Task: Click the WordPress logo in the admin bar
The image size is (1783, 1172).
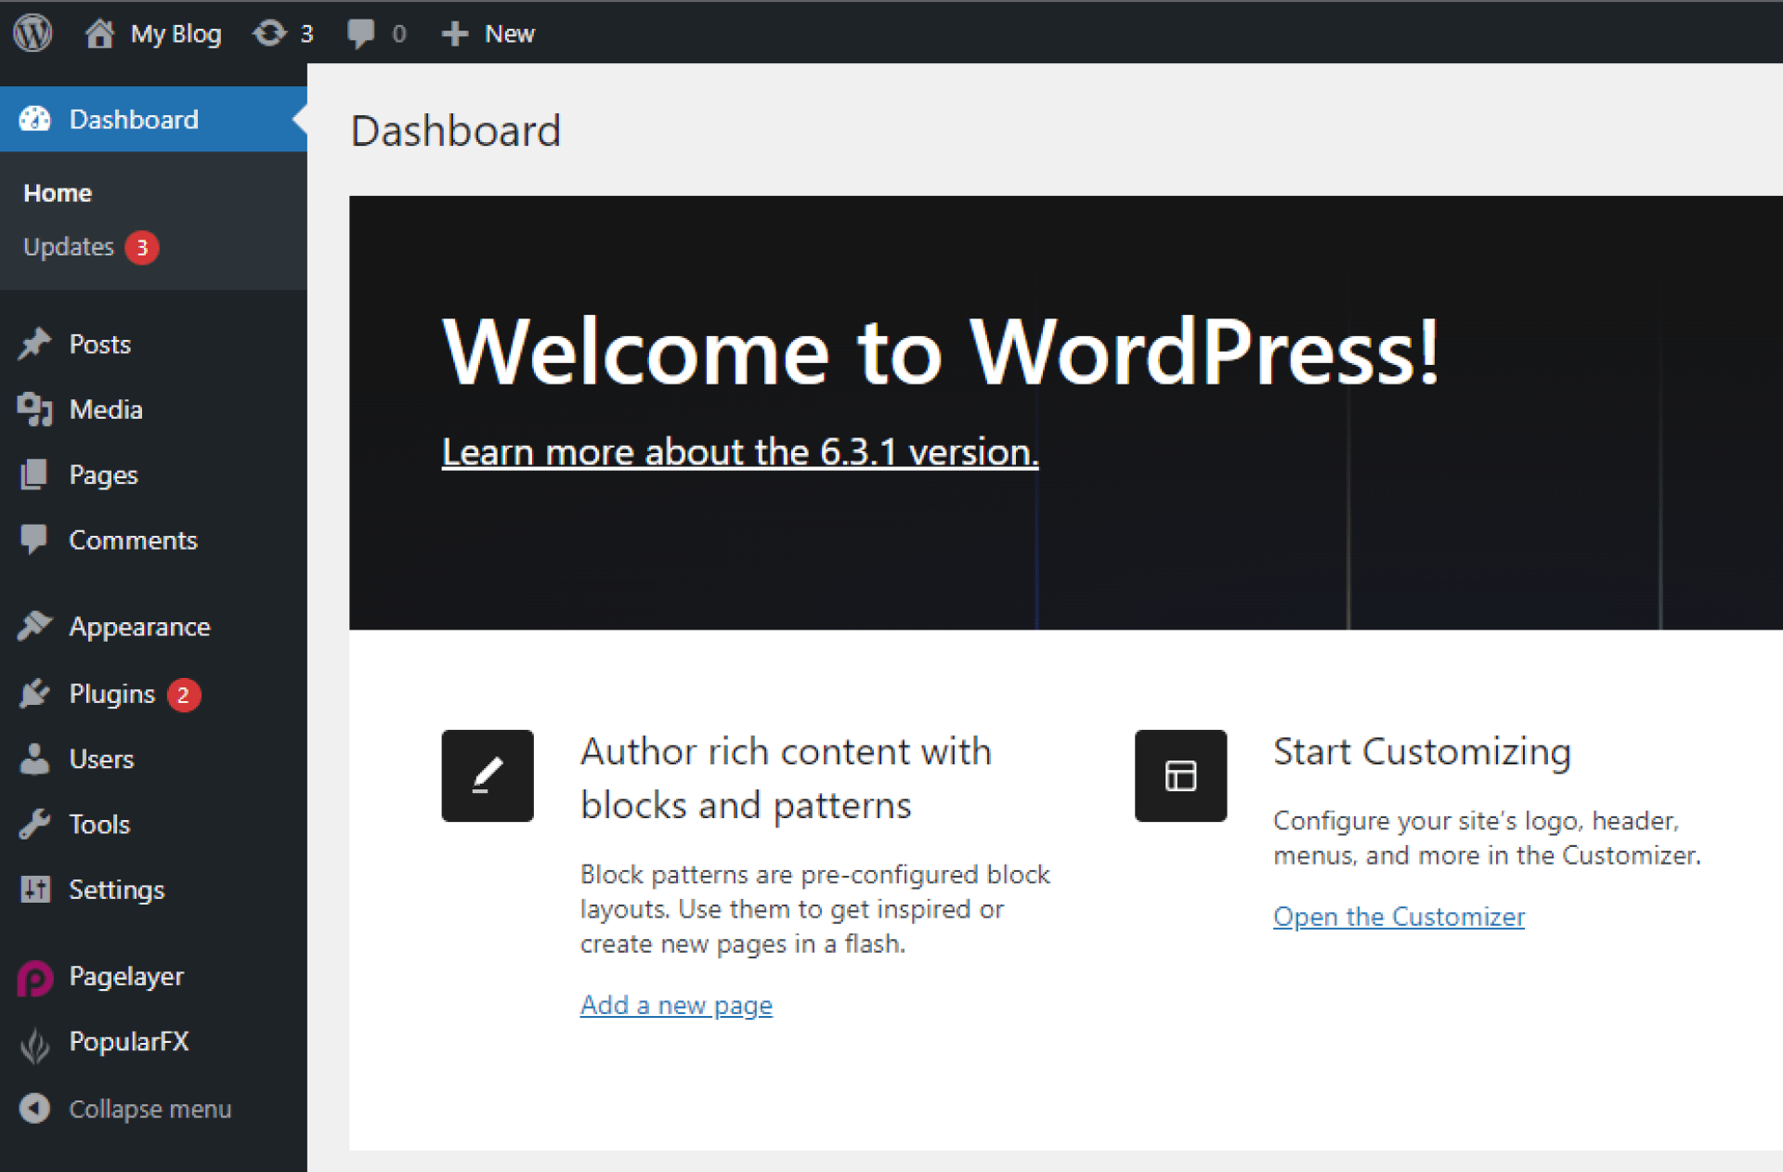Action: point(33,33)
